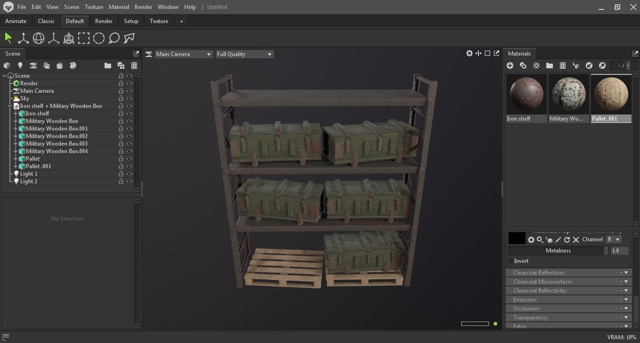The width and height of the screenshot is (640, 343).
Task: Expand the Transparency section
Action: coord(569,318)
